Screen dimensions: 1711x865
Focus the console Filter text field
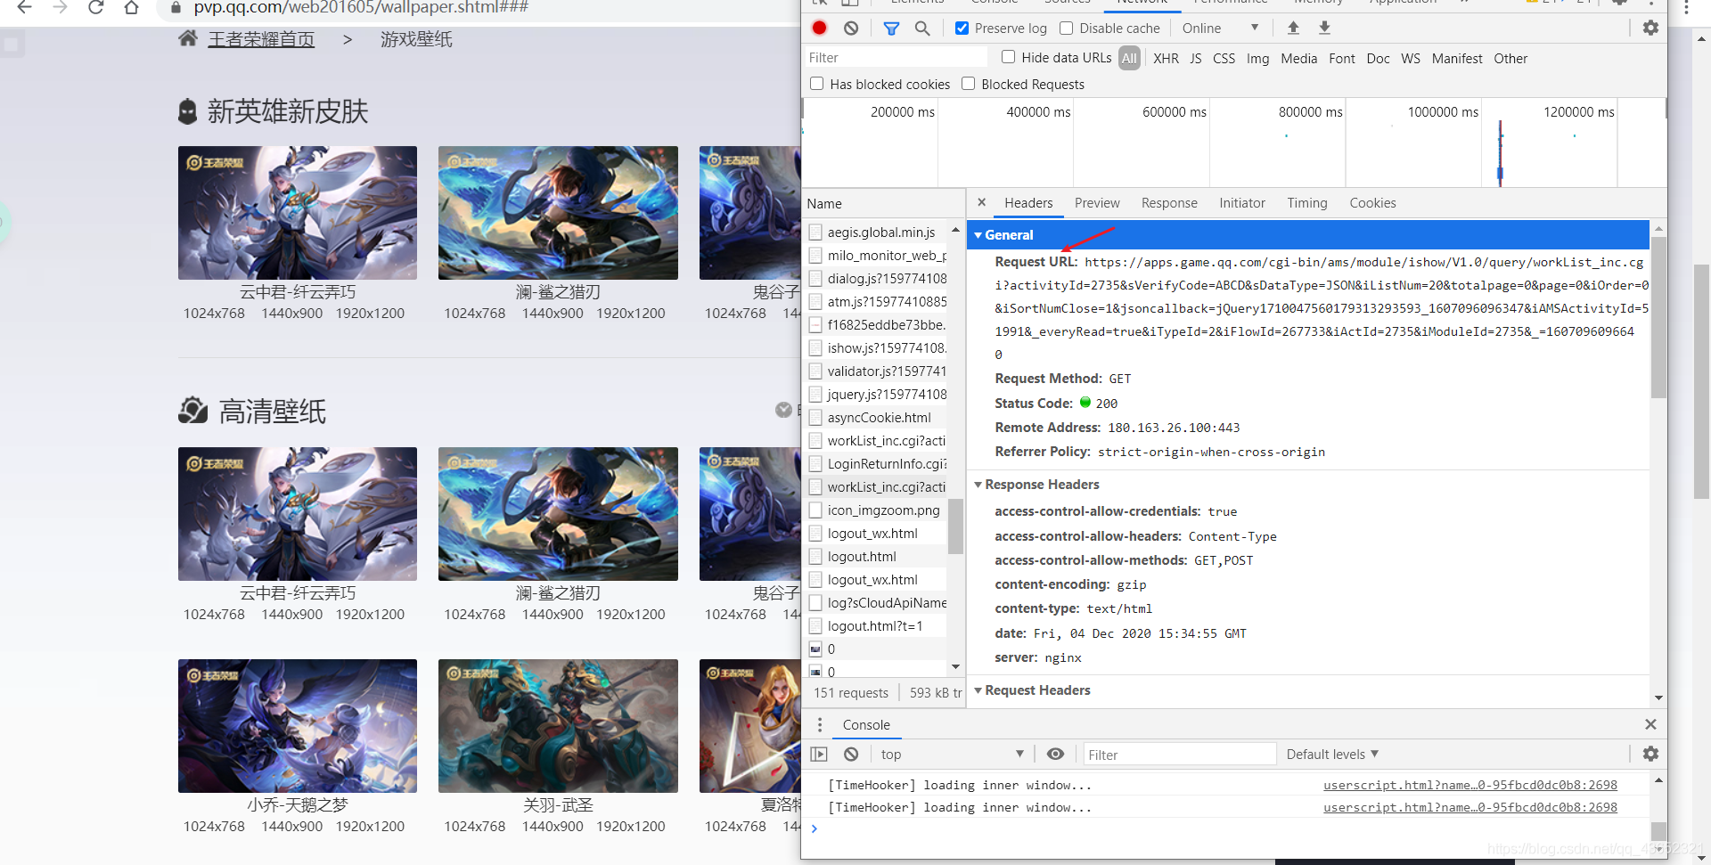1179,755
